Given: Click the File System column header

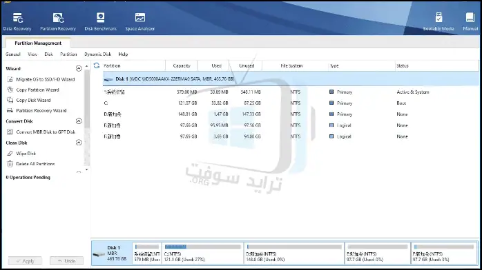Looking at the screenshot, I should (291, 65).
